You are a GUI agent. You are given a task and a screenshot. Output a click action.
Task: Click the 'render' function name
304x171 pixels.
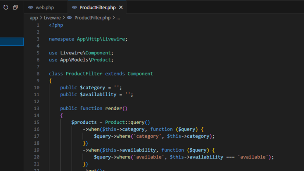tap(114, 109)
